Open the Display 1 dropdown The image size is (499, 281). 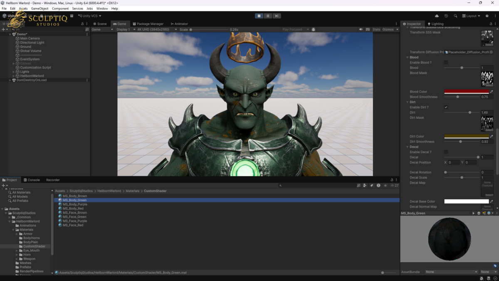tap(126, 30)
